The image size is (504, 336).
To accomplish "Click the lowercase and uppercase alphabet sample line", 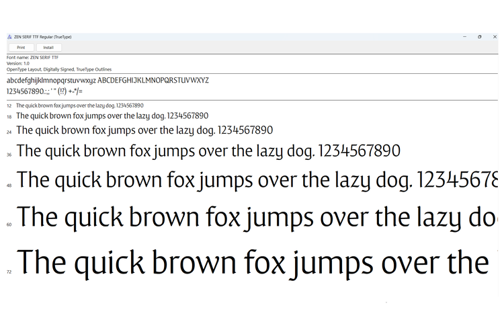I will point(108,81).
